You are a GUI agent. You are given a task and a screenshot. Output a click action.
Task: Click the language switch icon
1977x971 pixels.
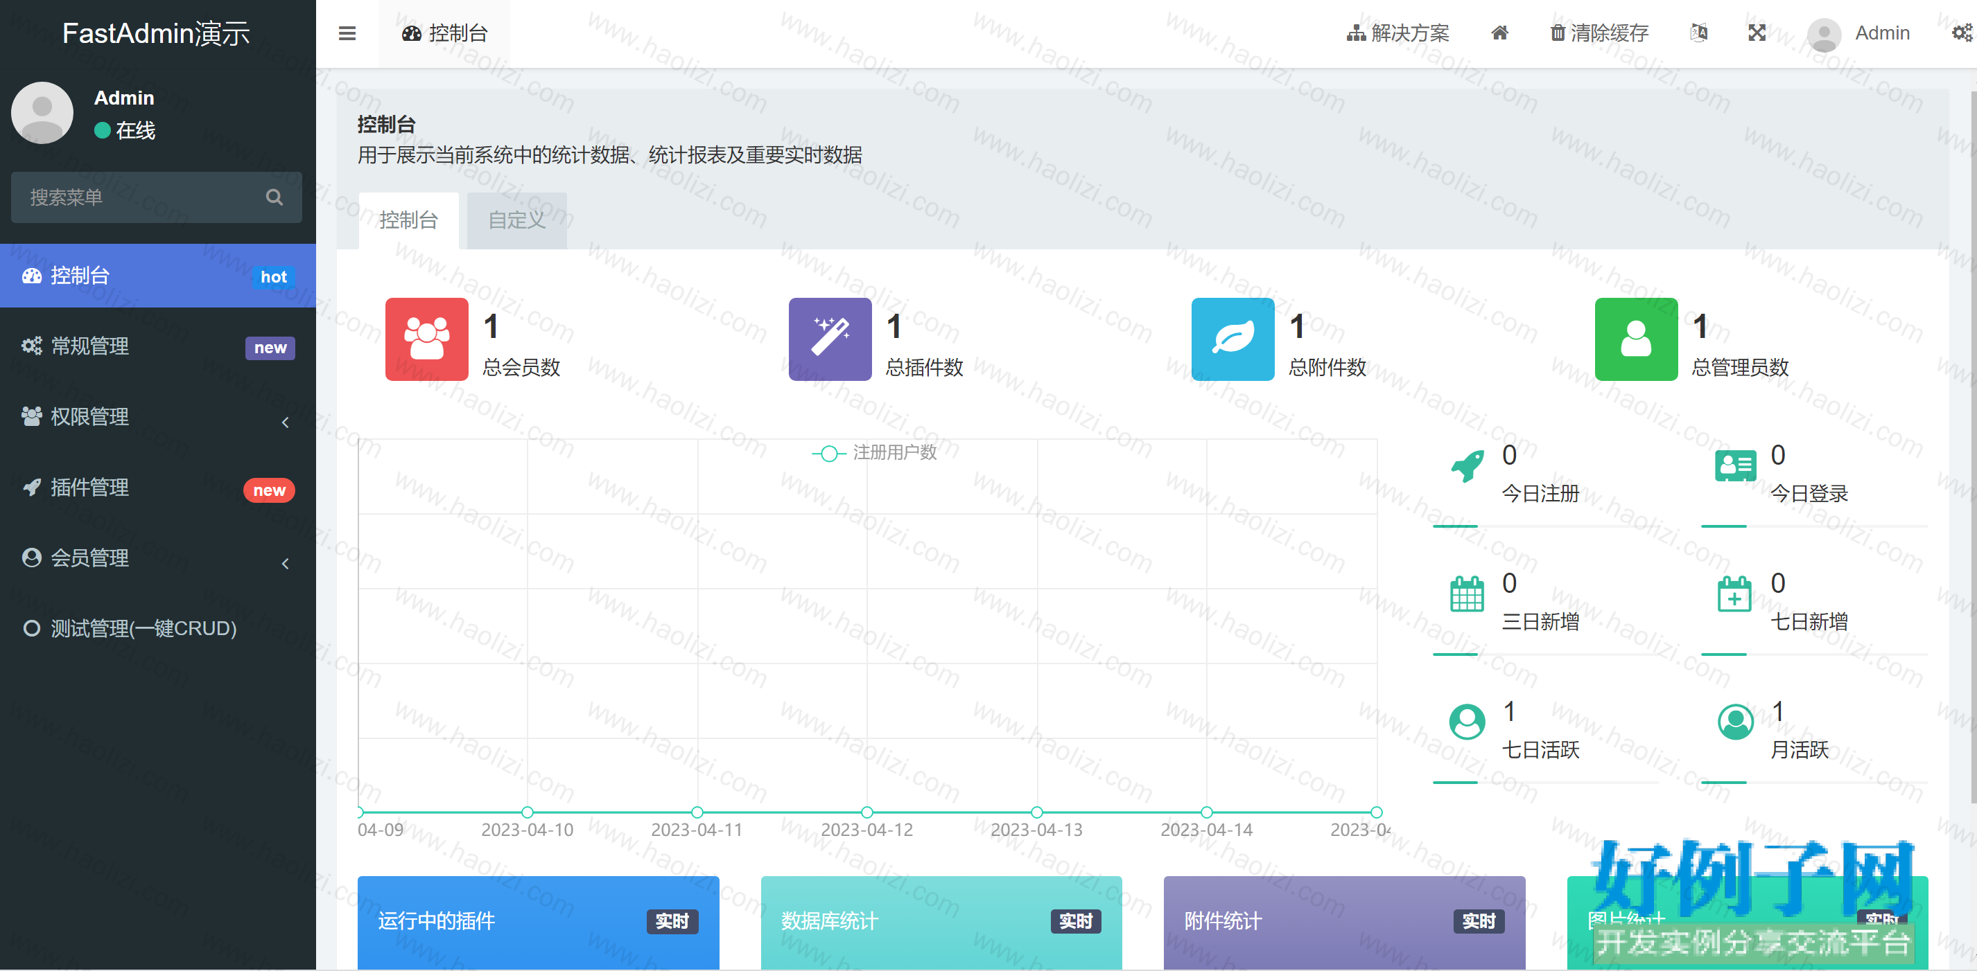click(1698, 33)
